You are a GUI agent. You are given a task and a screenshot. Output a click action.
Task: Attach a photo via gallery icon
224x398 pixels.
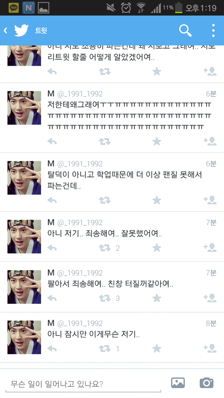point(178,383)
